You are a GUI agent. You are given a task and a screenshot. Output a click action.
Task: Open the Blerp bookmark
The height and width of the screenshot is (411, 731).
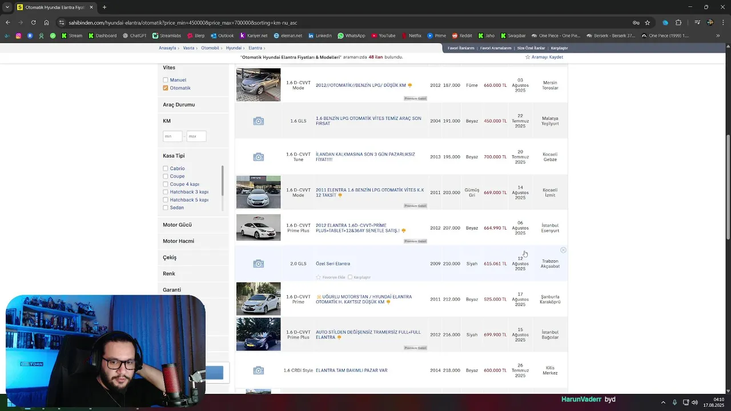pos(196,35)
